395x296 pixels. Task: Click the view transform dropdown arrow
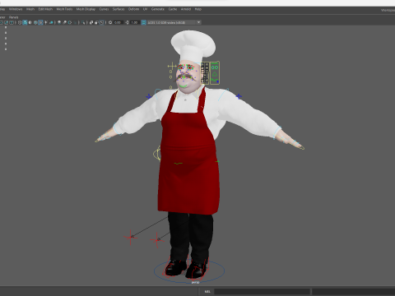[198, 22]
